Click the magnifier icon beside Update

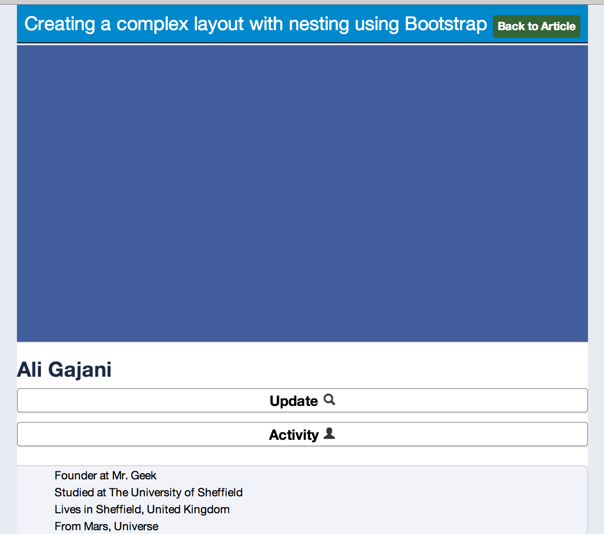coord(330,400)
